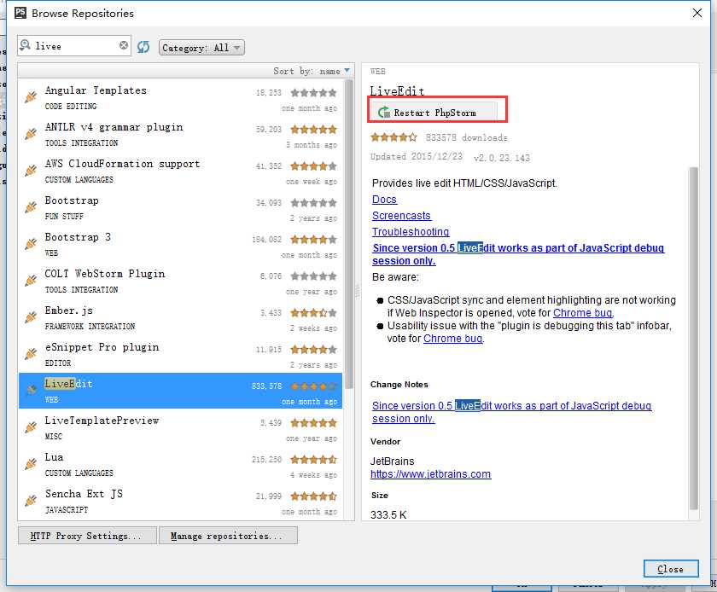Click the Restart PhpStorm button
Viewport: 717px width, 592px height.
coord(434,113)
